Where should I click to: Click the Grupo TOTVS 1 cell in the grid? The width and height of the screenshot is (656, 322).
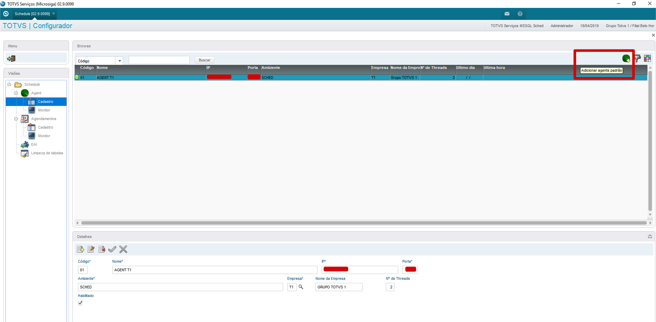tap(405, 77)
